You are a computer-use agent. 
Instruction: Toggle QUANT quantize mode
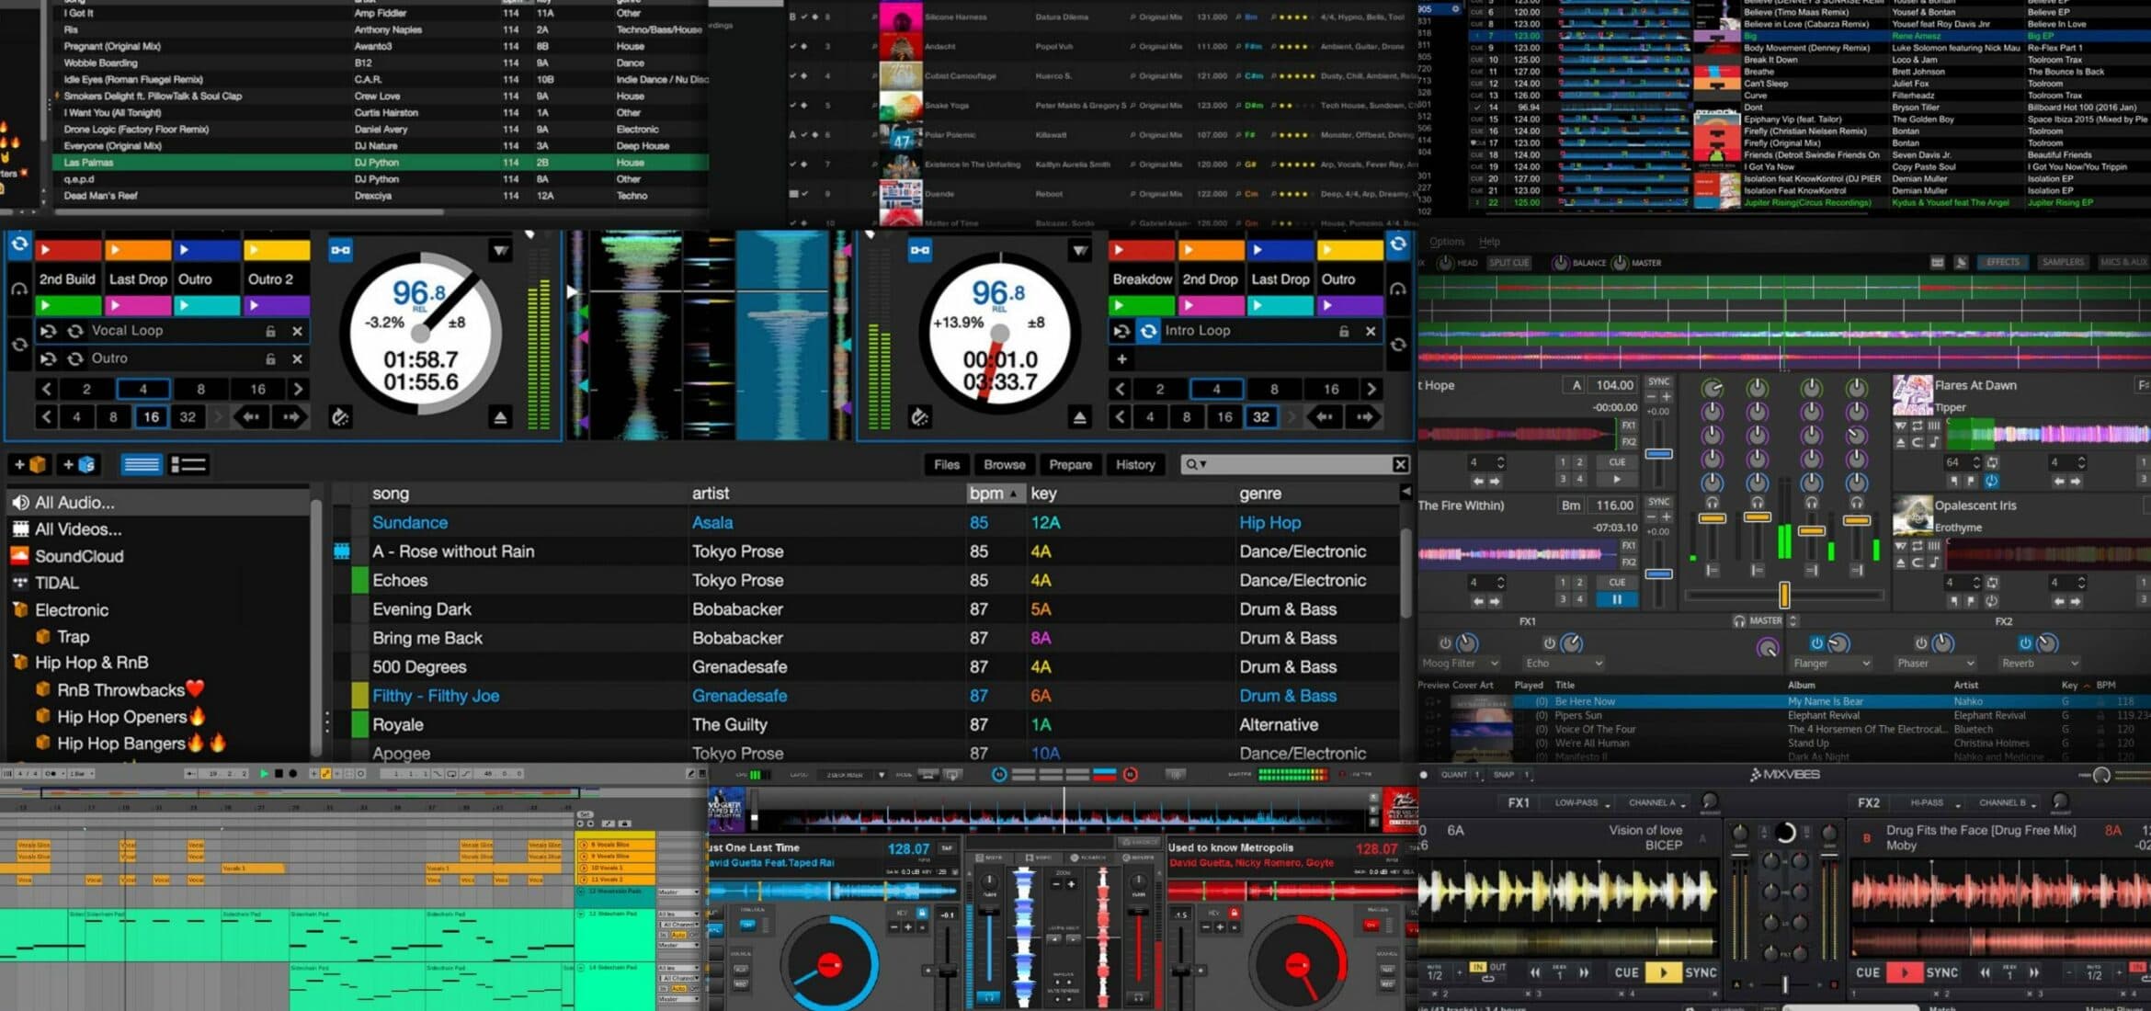click(x=1457, y=775)
